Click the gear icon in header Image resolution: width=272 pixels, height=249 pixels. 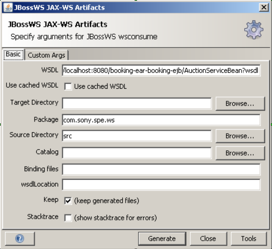point(254,29)
